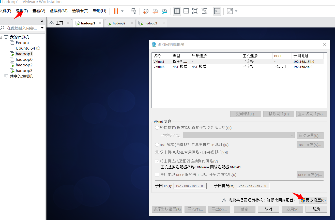Show the thumbnail bar

pyautogui.click(x=186, y=11)
